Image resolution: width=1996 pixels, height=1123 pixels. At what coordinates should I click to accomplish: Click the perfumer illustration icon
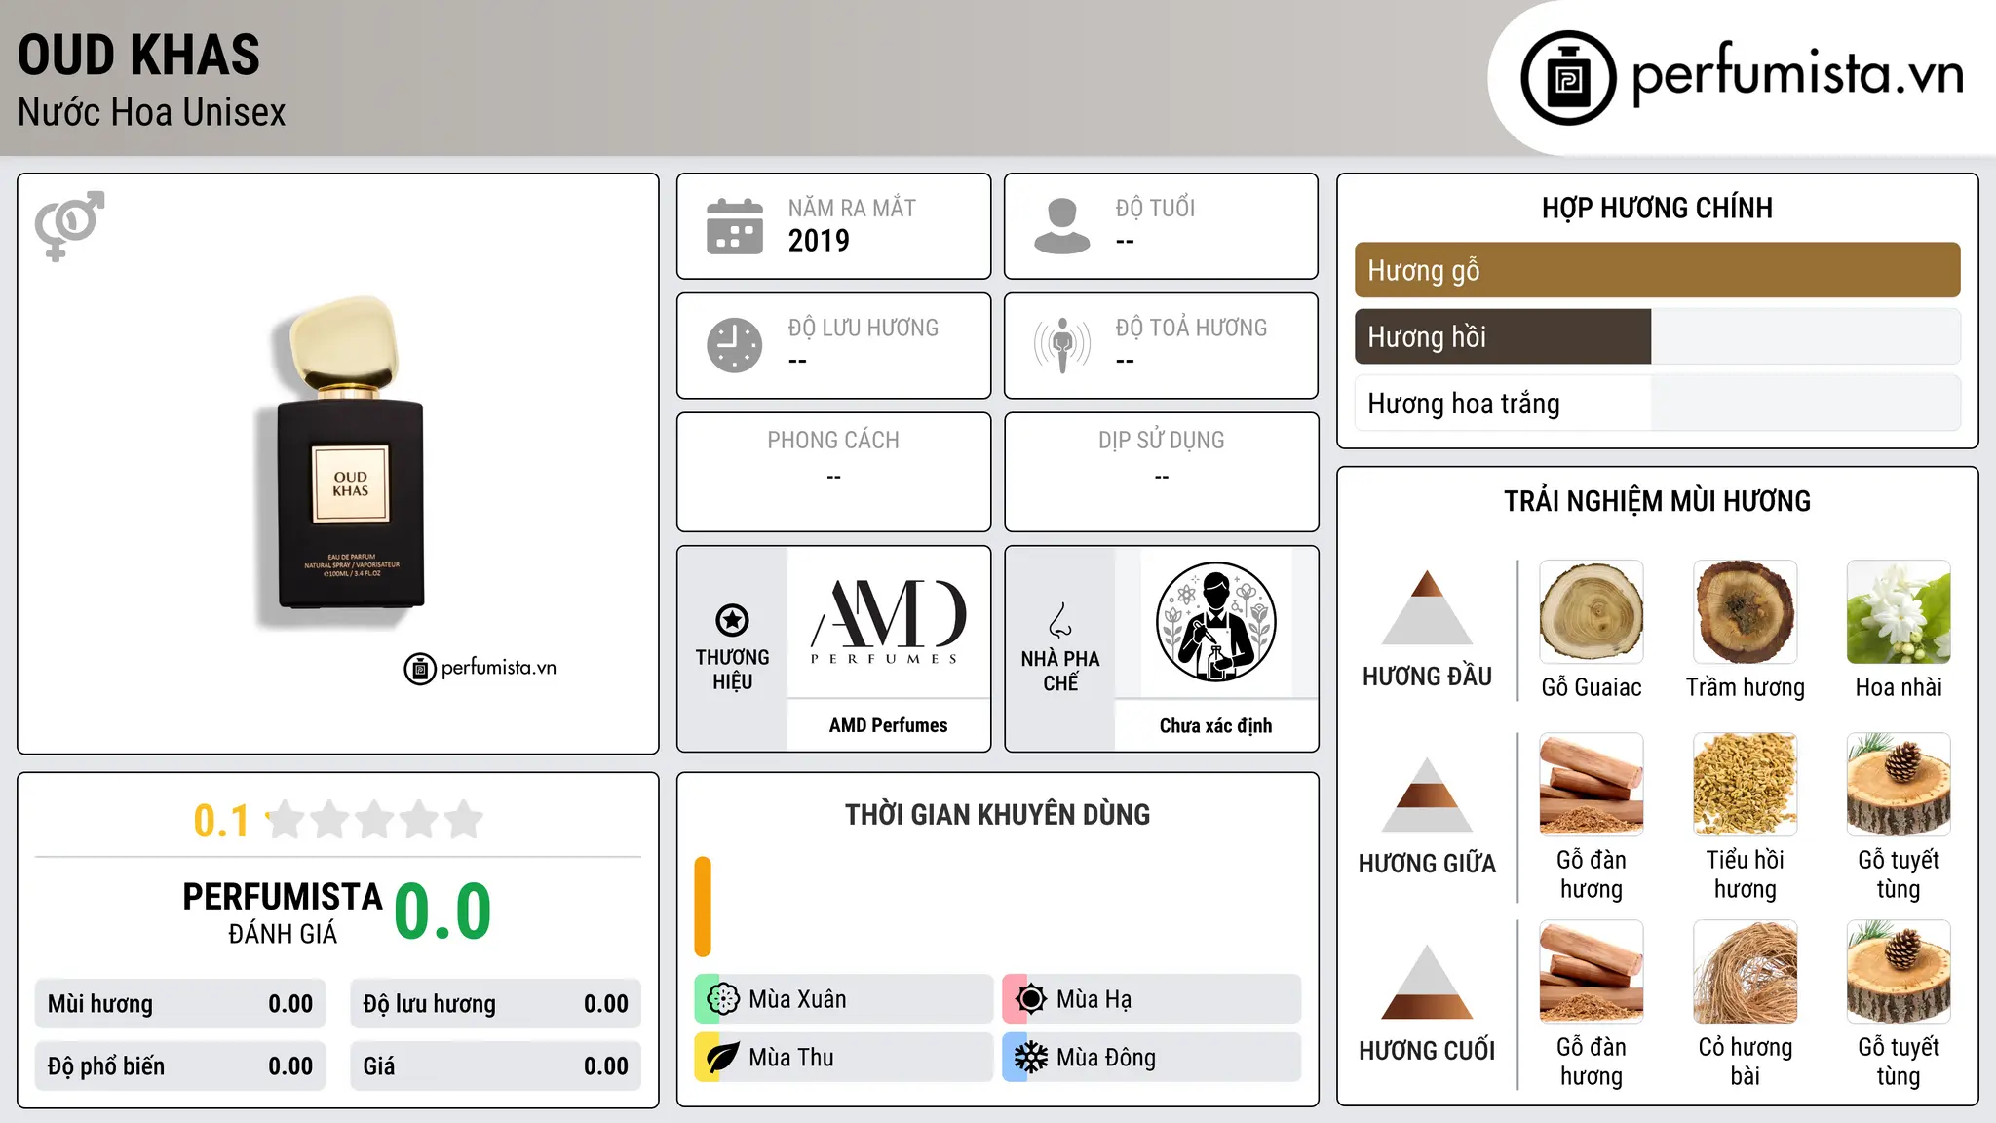[x=1215, y=622]
